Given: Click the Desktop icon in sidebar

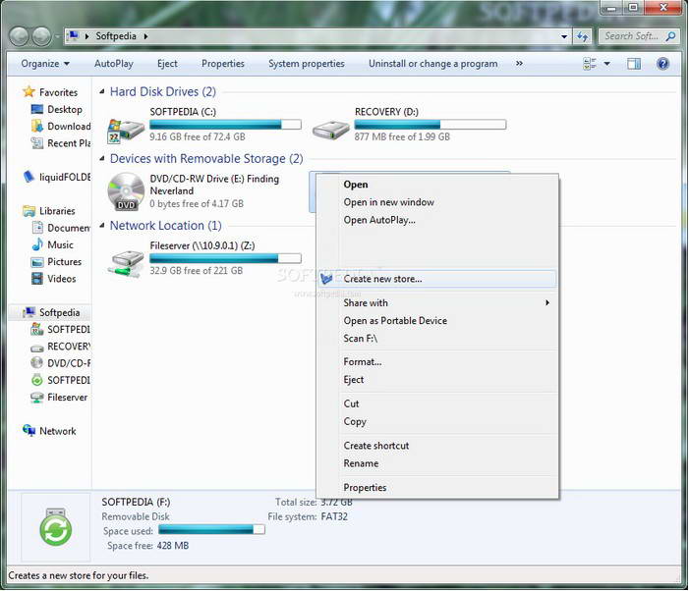Looking at the screenshot, I should [37, 109].
